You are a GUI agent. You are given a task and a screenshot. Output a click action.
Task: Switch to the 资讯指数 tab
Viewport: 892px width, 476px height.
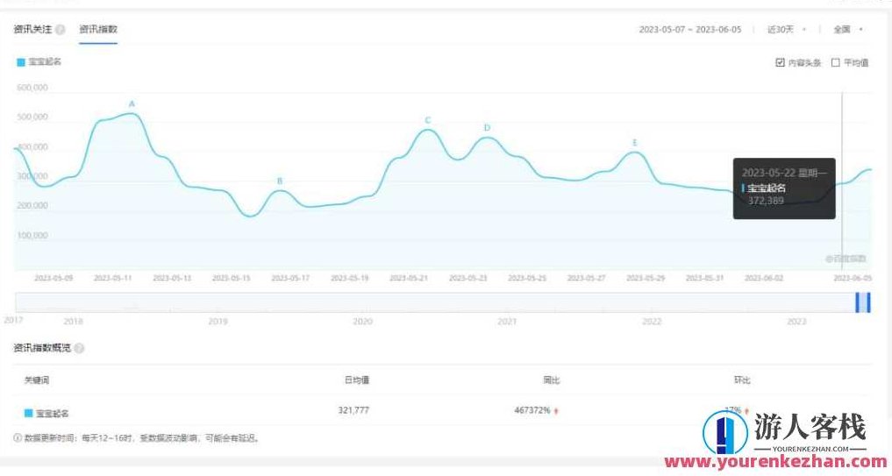[98, 29]
